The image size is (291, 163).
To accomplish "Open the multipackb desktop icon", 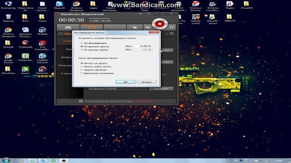I will click(x=25, y=58).
